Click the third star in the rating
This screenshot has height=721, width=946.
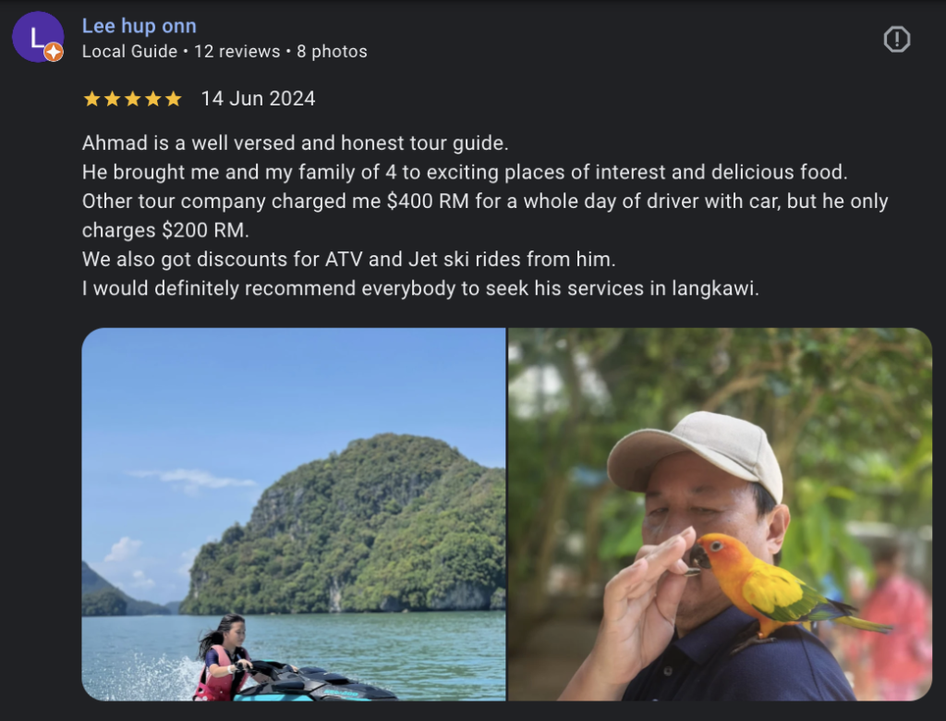click(x=133, y=99)
